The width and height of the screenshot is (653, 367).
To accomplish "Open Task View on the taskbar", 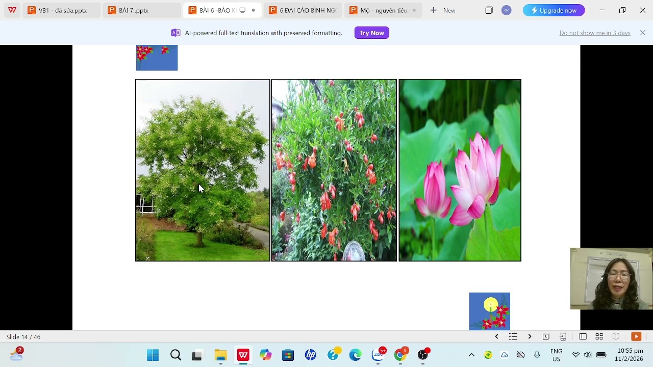I will click(197, 355).
